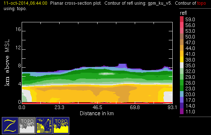
Task: Select the gray TOPO XSECT icon
Action: [27, 126]
